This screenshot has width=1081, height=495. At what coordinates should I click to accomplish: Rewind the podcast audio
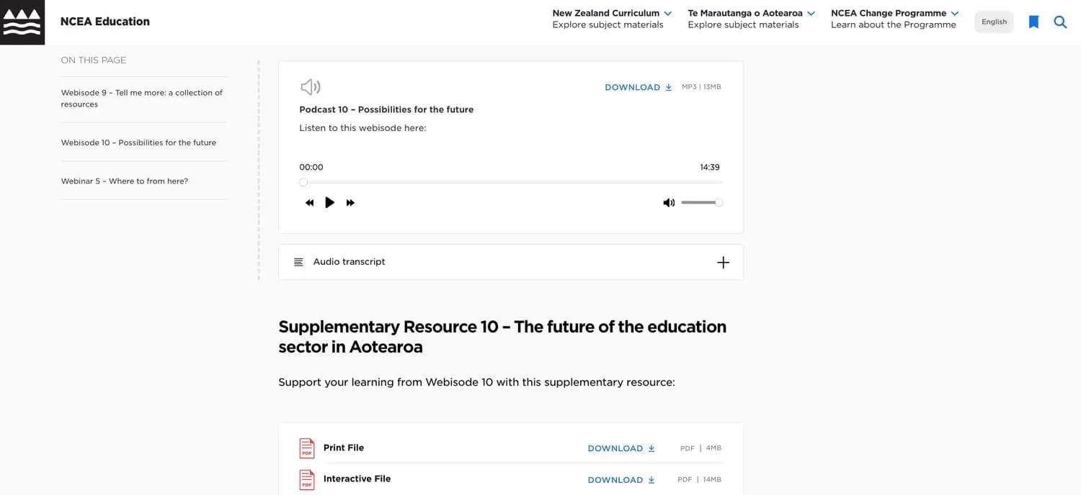click(309, 203)
